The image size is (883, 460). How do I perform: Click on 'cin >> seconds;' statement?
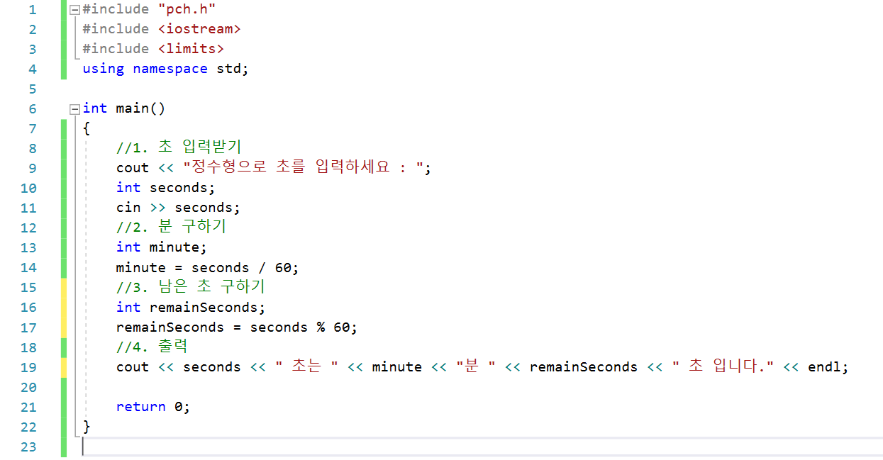point(179,208)
